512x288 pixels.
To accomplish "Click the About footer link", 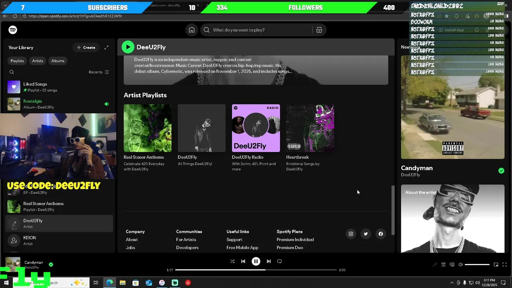I will [132, 240].
